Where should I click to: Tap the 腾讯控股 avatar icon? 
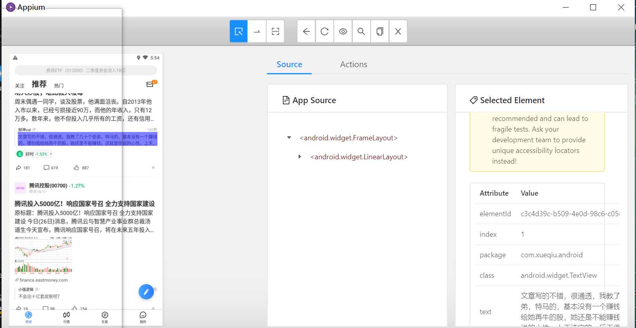20,188
